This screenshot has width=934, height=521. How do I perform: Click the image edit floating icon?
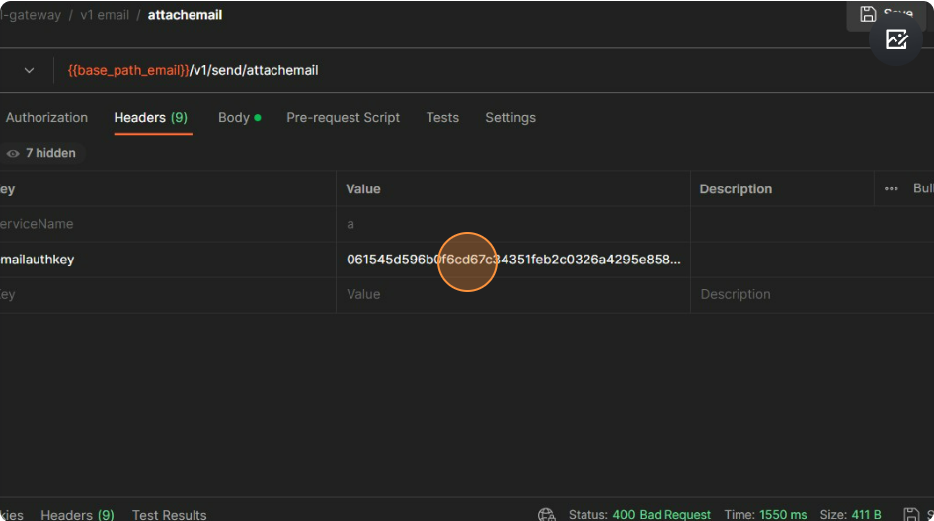pos(895,39)
